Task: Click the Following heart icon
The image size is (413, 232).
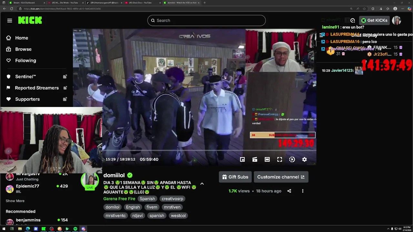Action: 9,61
